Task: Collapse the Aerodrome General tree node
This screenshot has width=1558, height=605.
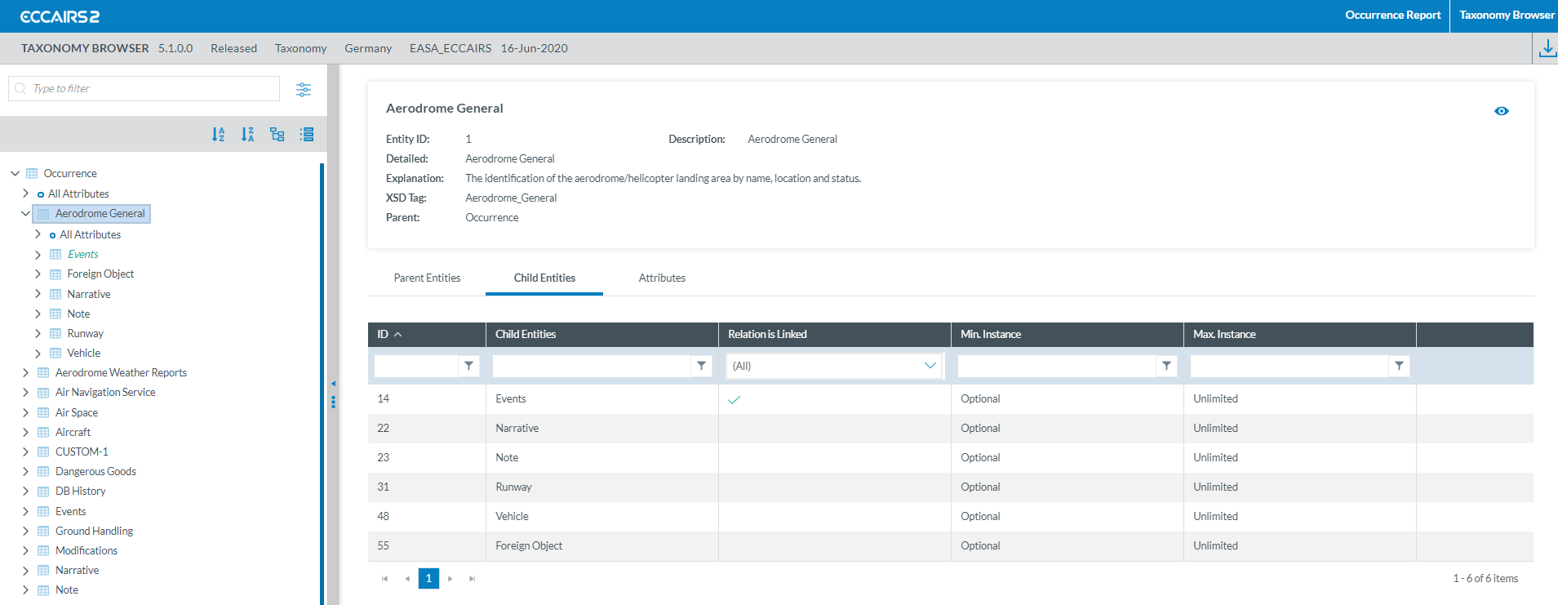Action: click(x=25, y=214)
